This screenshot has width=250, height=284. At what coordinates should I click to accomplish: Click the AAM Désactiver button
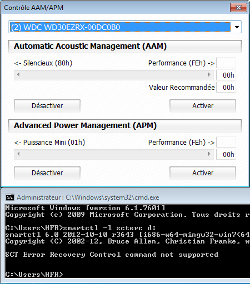(47, 106)
